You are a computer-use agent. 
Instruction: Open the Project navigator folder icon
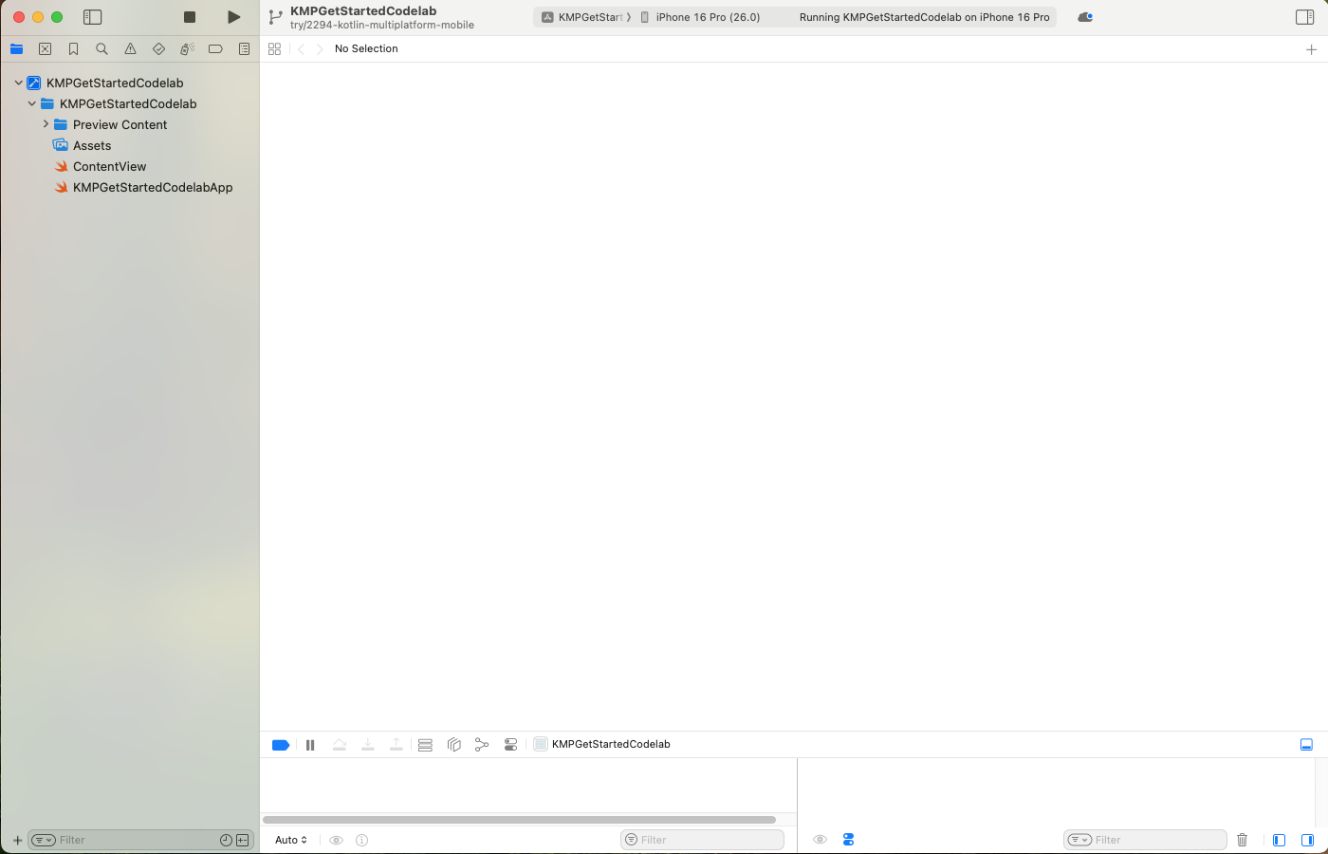(x=17, y=49)
